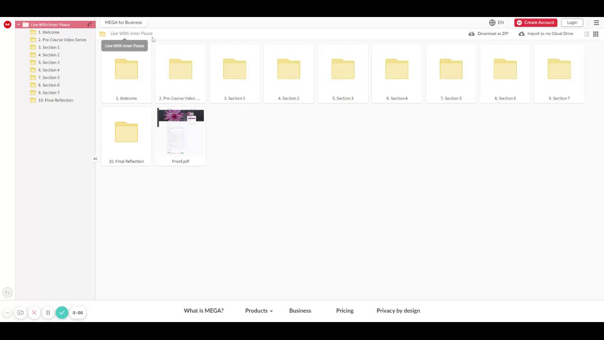Click the Business footer link
This screenshot has height=340, width=604.
300,311
